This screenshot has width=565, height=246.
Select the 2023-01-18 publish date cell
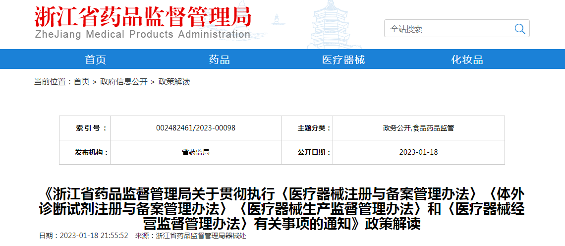pos(418,152)
